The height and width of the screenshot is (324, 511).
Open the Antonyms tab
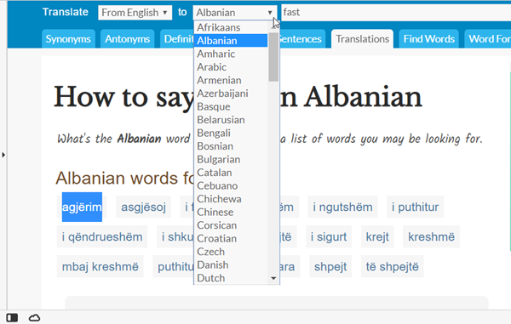click(128, 39)
